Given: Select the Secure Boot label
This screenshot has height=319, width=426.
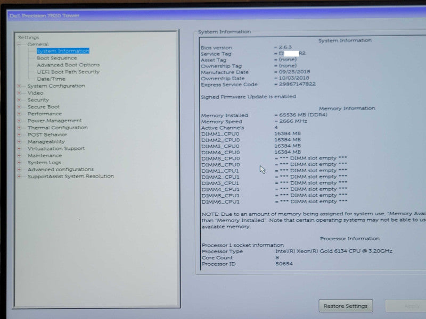Looking at the screenshot, I should click(44, 107).
